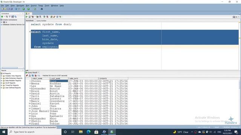The height and width of the screenshot is (135, 241).
Task: Open the Help menu
Action: (62, 6)
